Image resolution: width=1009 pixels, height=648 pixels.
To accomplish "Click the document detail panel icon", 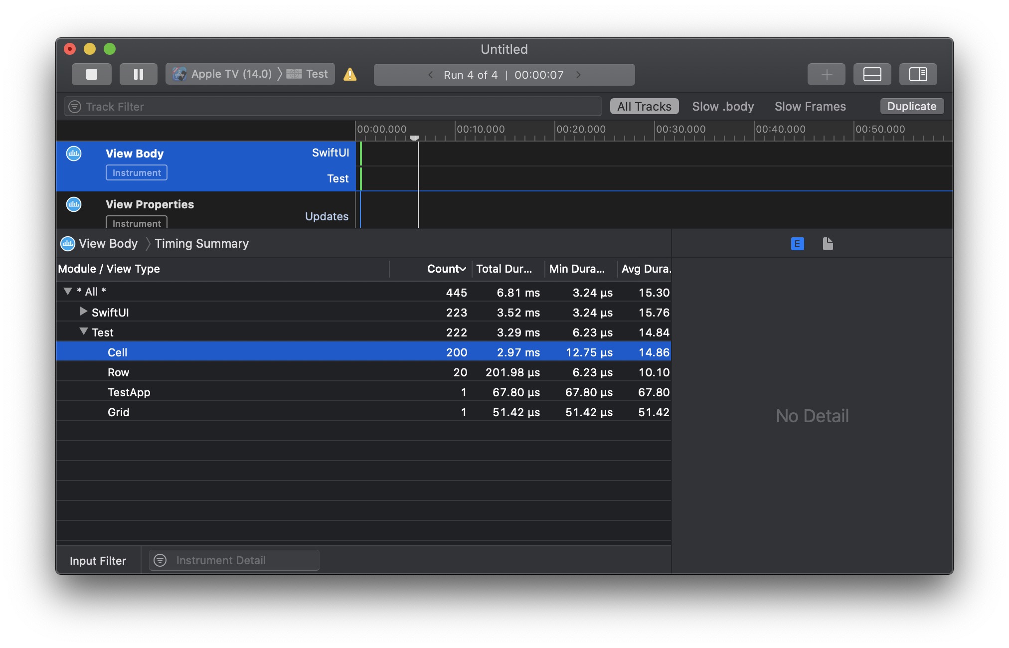I will [x=828, y=243].
